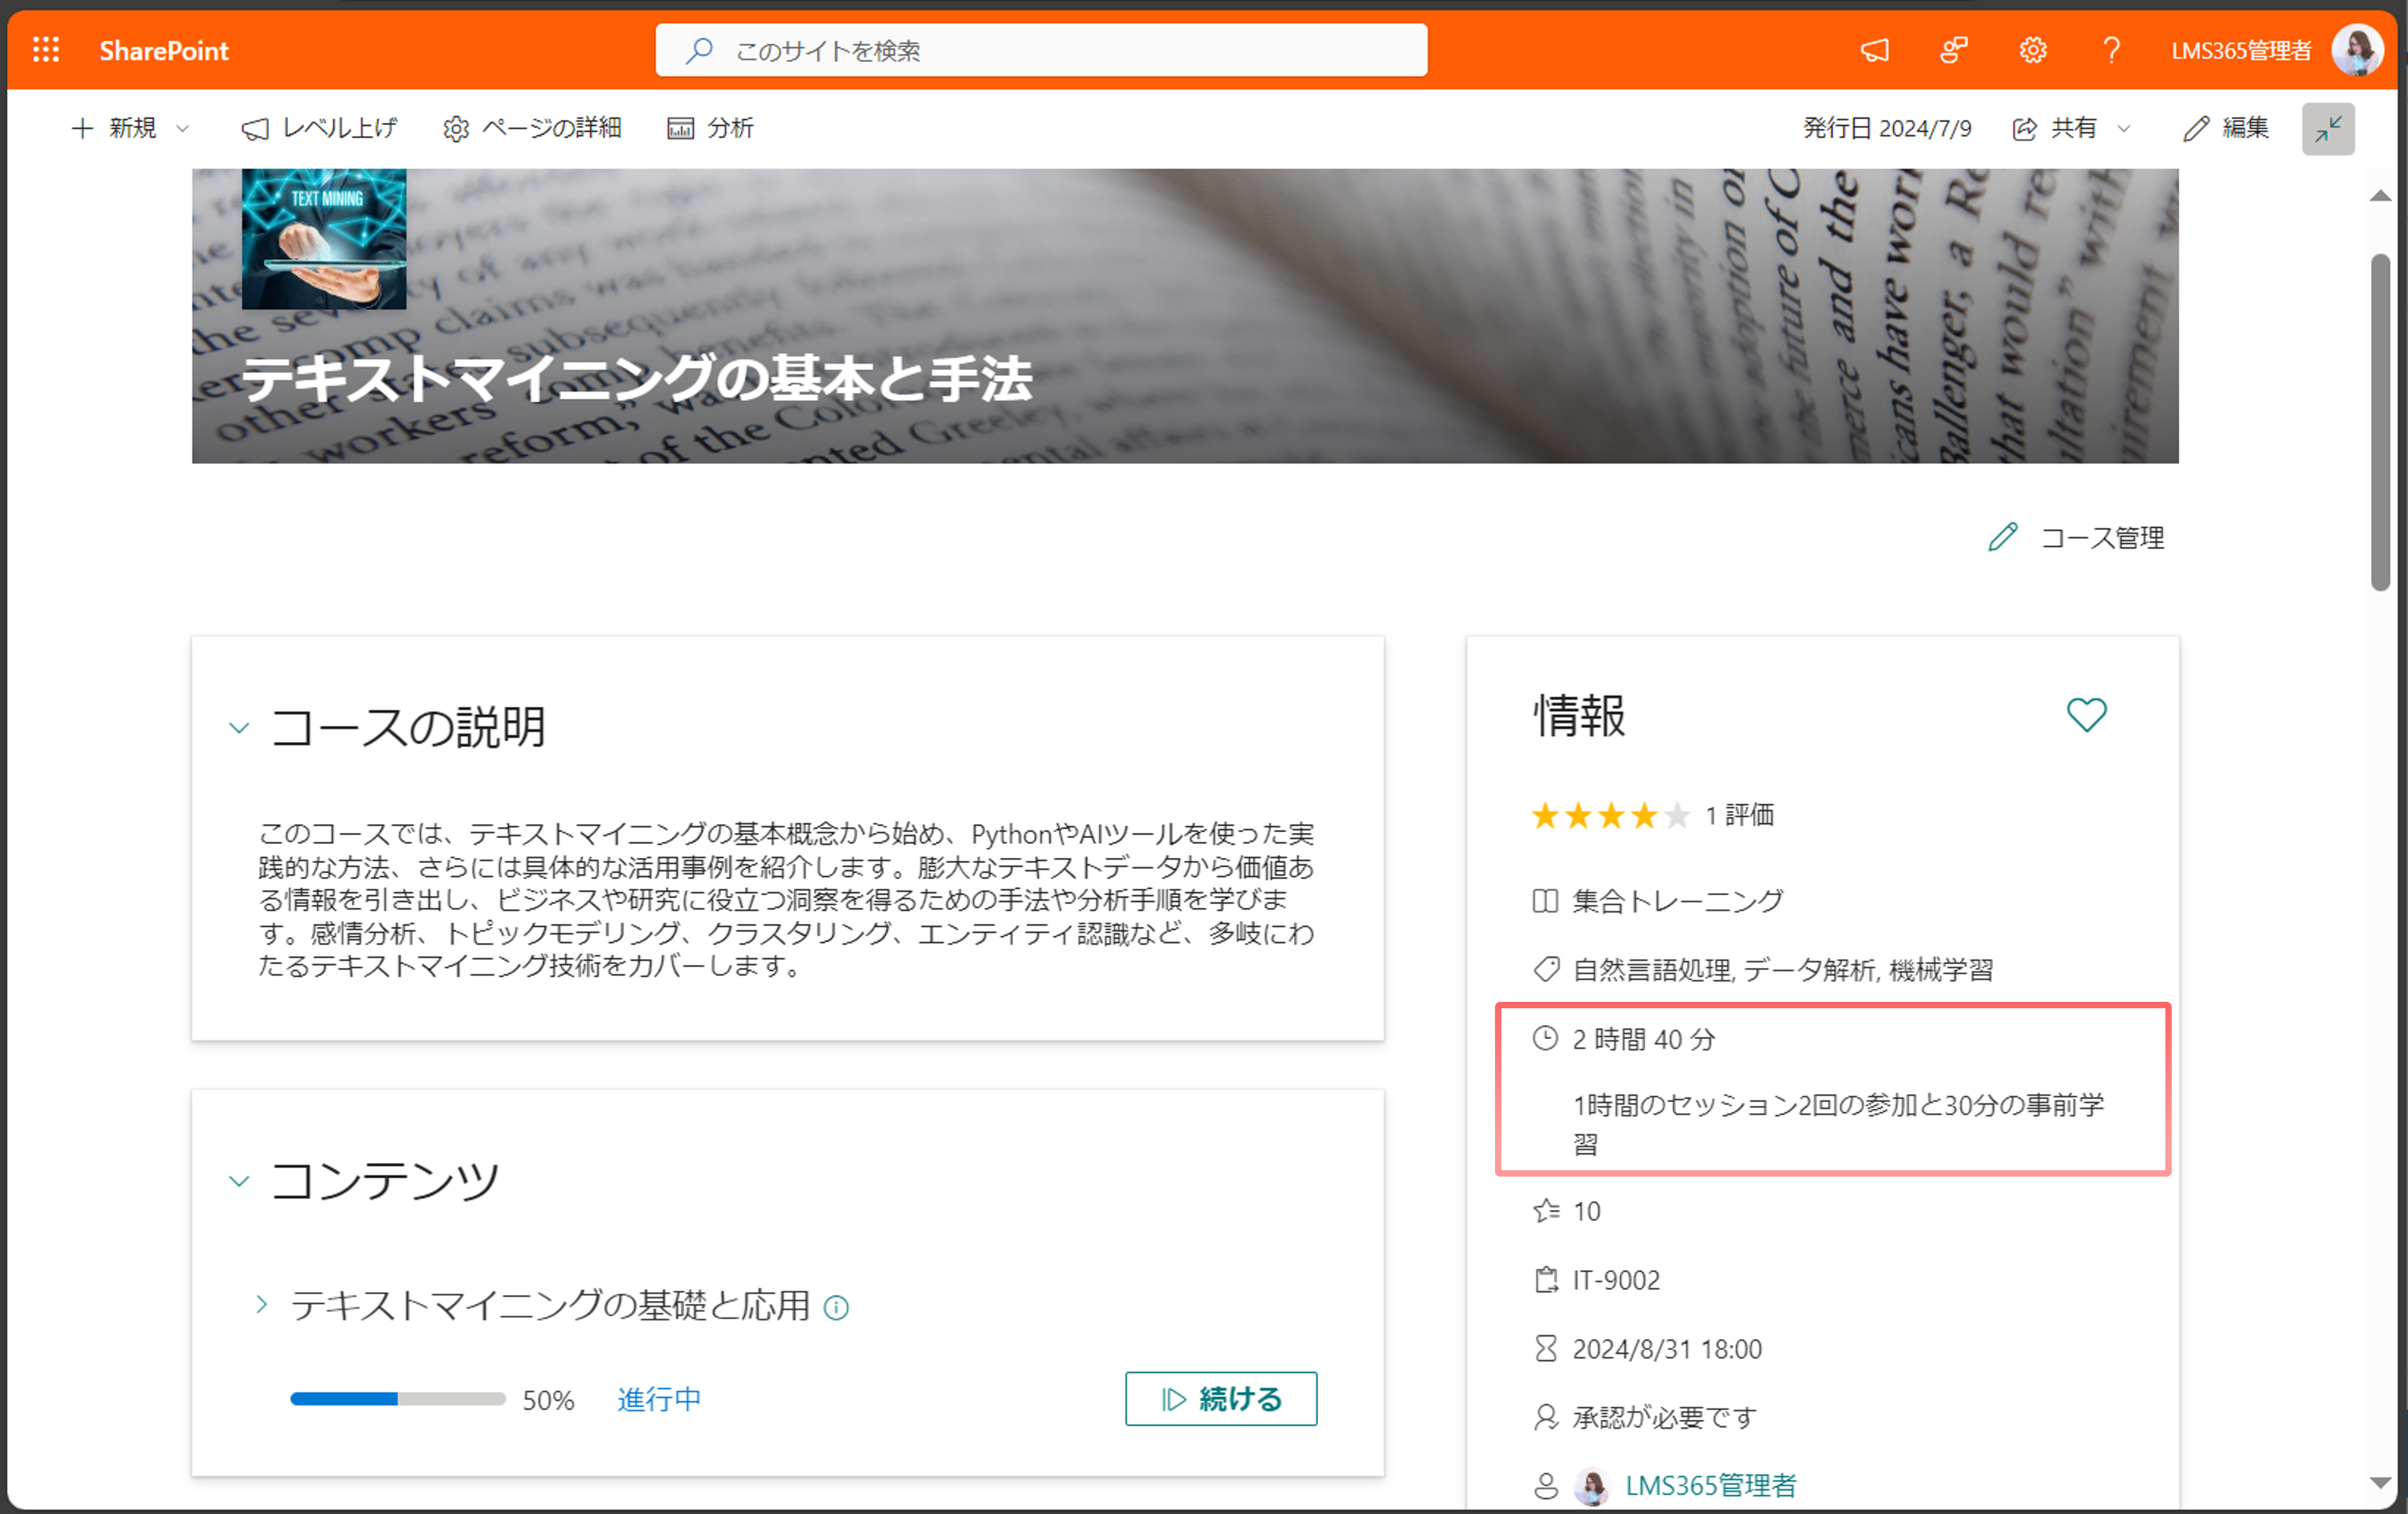Click the SharePoint home title
The width and height of the screenshot is (2408, 1514).
pos(164,50)
